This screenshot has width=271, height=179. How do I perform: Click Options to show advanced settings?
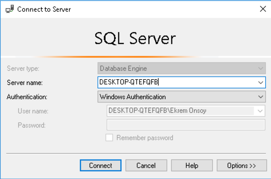point(241,165)
